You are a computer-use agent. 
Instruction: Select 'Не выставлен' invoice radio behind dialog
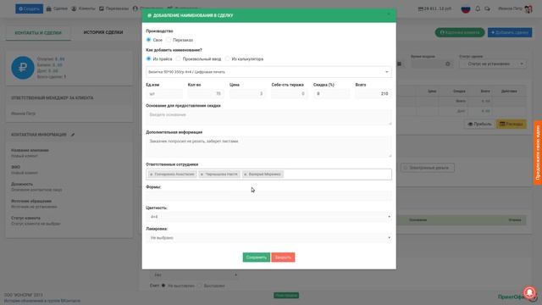point(163,286)
